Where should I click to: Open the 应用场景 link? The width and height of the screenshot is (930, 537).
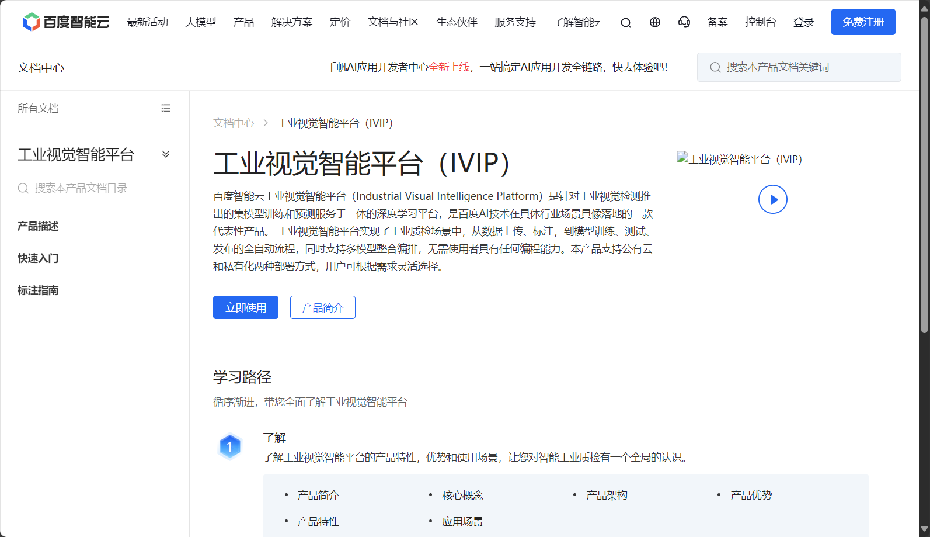pos(463,522)
